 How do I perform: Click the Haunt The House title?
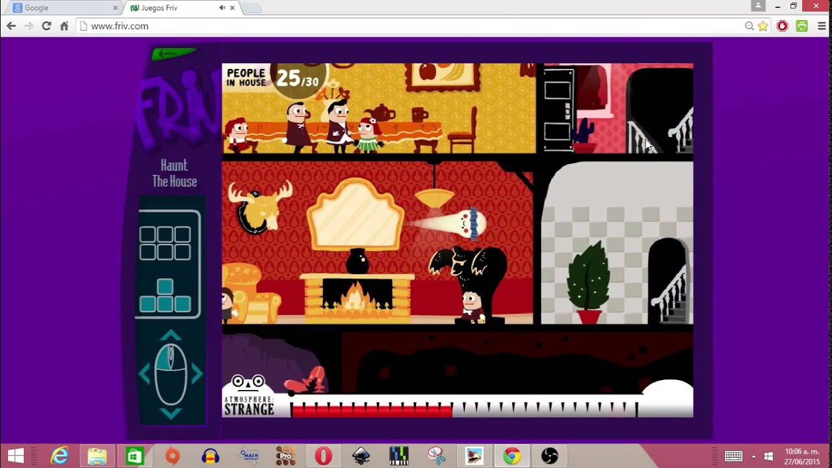click(174, 173)
